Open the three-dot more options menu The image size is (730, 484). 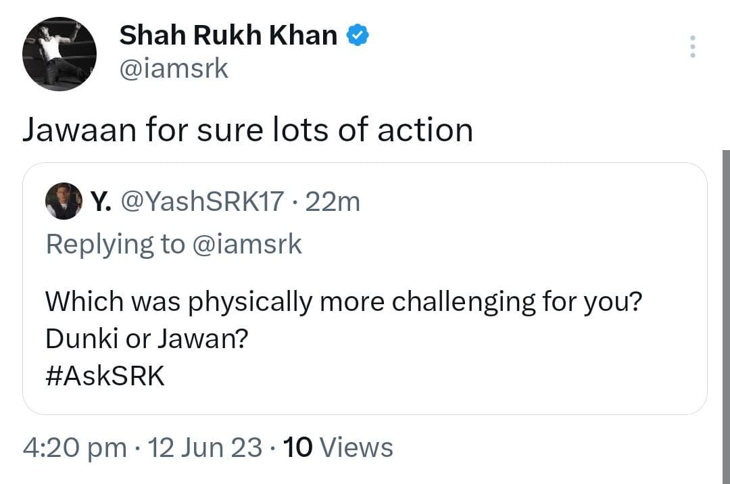[x=692, y=47]
